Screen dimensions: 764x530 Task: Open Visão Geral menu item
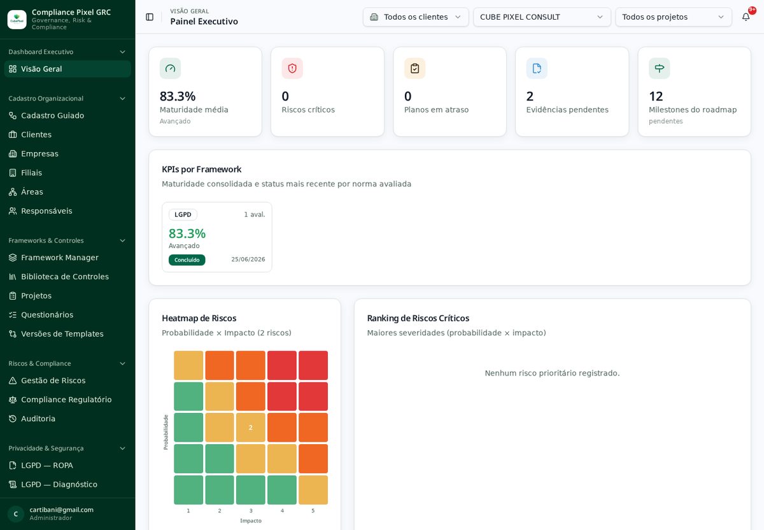click(x=67, y=69)
